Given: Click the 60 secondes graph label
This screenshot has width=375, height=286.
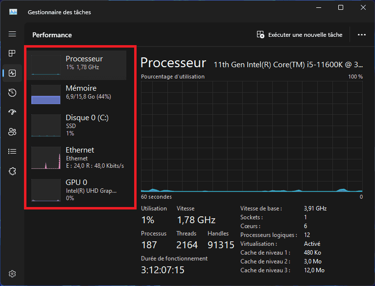Looking at the screenshot, I should pyautogui.click(x=156, y=197).
